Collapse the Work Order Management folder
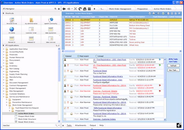The width and height of the screenshot is (184, 130). pyautogui.click(x=7, y=105)
